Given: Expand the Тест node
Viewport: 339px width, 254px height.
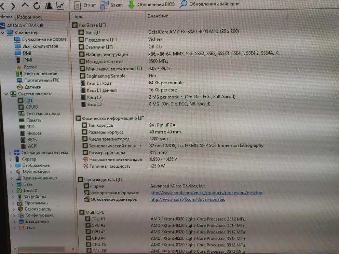Looking at the screenshot, I should (15, 228).
